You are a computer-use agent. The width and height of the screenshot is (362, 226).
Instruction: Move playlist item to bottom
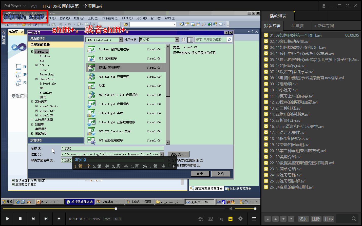[291, 219]
